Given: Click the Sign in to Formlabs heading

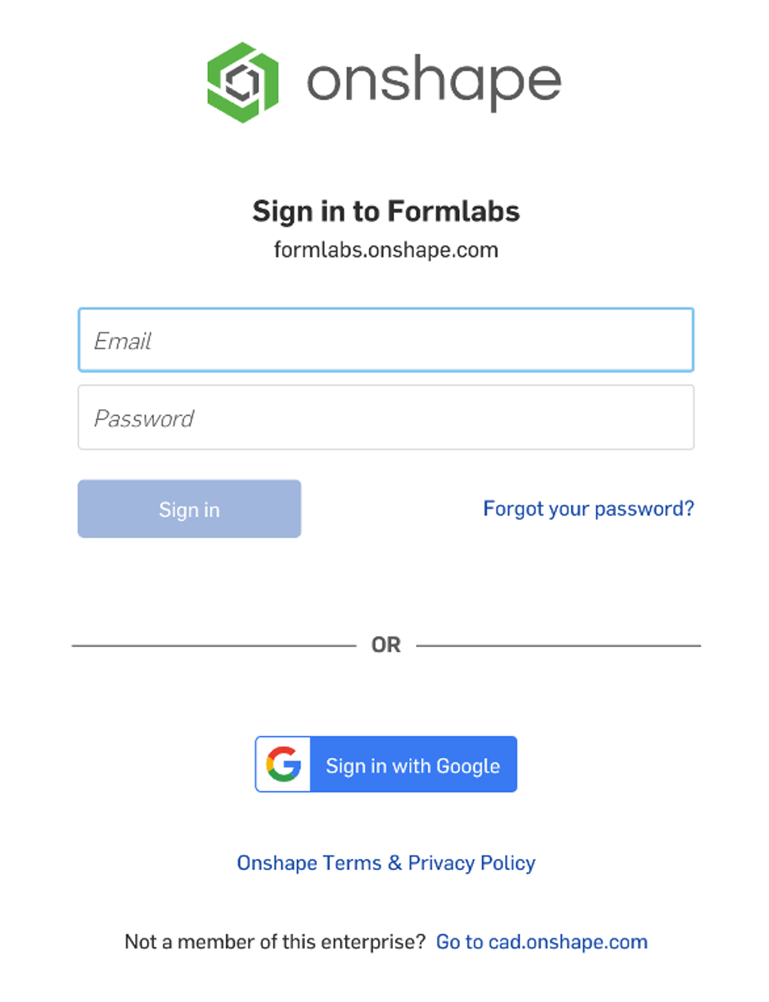Looking at the screenshot, I should (386, 211).
